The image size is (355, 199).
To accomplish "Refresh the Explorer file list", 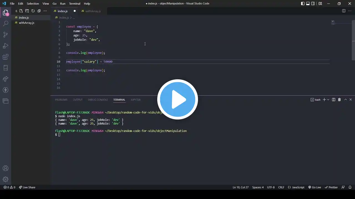I will (x=33, y=11).
